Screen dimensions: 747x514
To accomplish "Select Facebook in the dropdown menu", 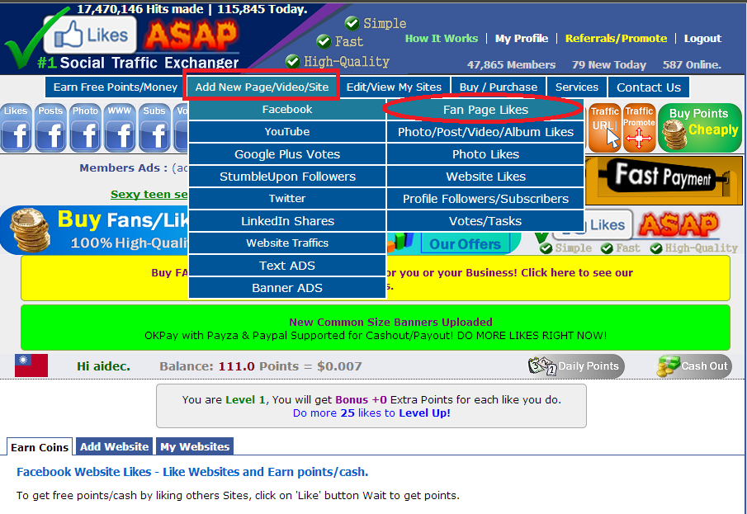I will (x=287, y=110).
